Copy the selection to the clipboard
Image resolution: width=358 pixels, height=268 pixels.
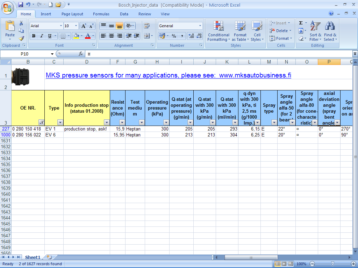coord(21,31)
